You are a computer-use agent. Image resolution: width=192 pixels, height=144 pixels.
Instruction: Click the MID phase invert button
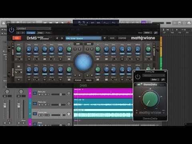point(80,49)
